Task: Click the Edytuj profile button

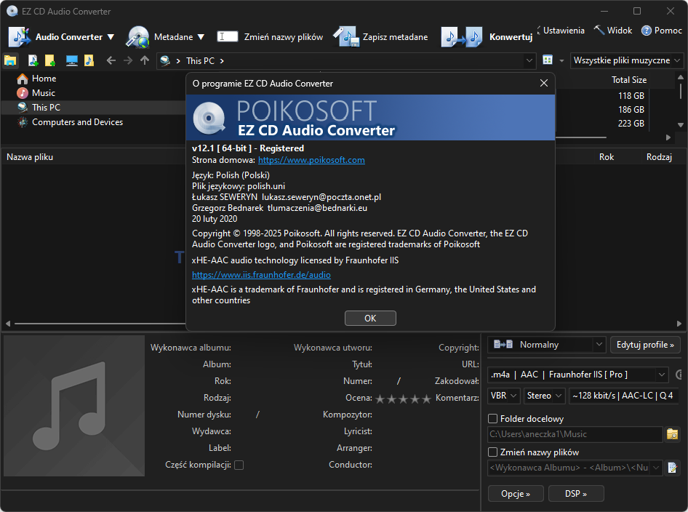Action: (645, 345)
